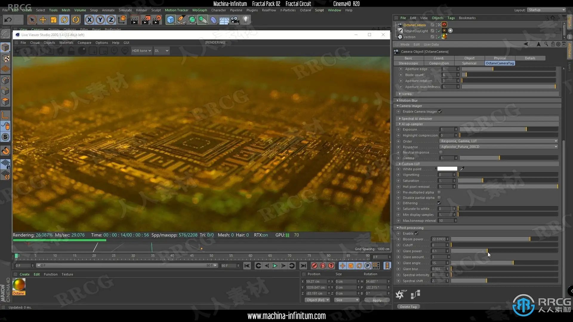Disable the Enable Camera Imager checkbox

440,112
